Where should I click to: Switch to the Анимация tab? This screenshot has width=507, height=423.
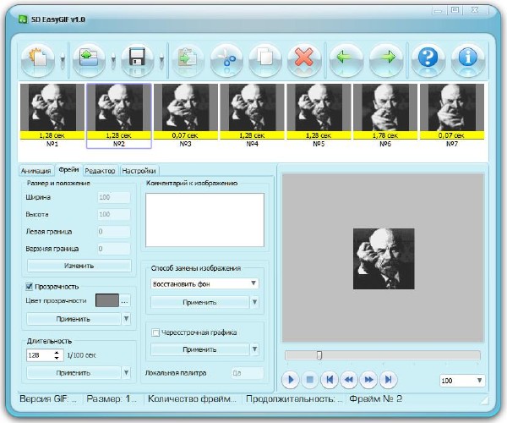tap(35, 171)
